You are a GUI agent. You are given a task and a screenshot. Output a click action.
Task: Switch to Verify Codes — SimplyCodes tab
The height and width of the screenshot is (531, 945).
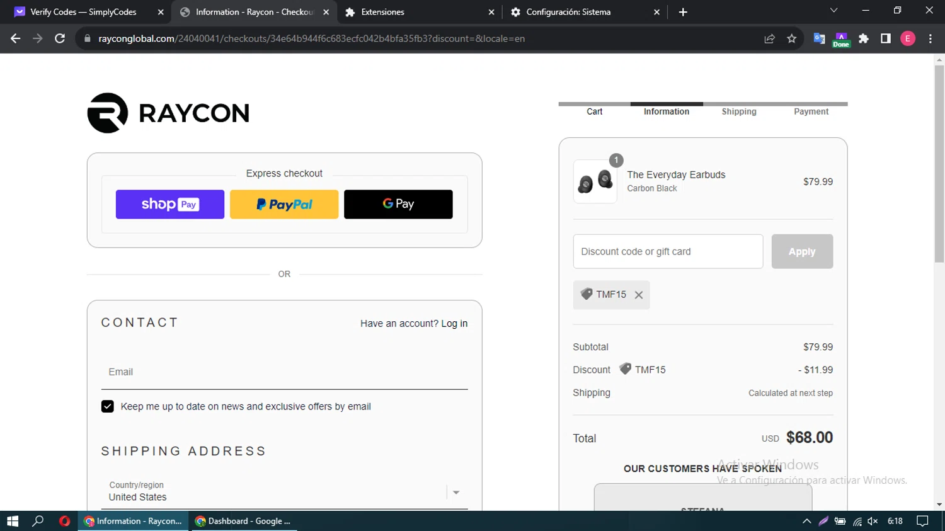tap(83, 12)
